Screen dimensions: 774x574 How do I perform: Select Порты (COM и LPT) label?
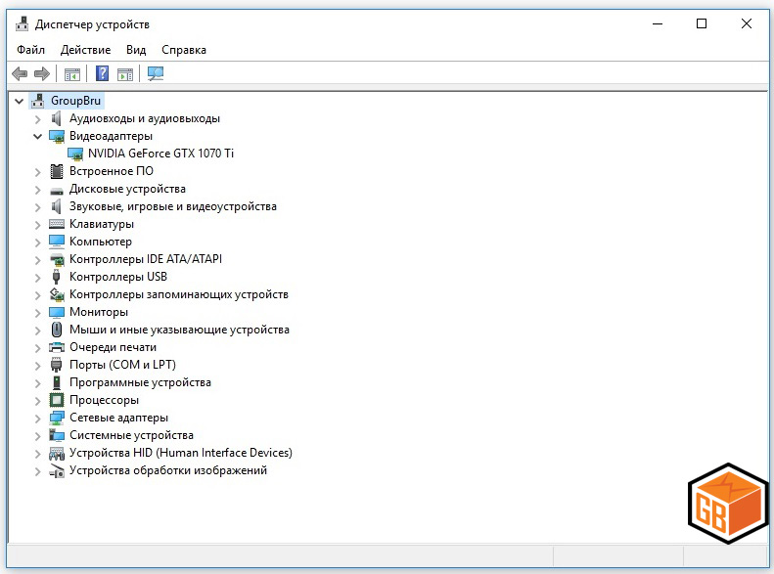coord(122,365)
